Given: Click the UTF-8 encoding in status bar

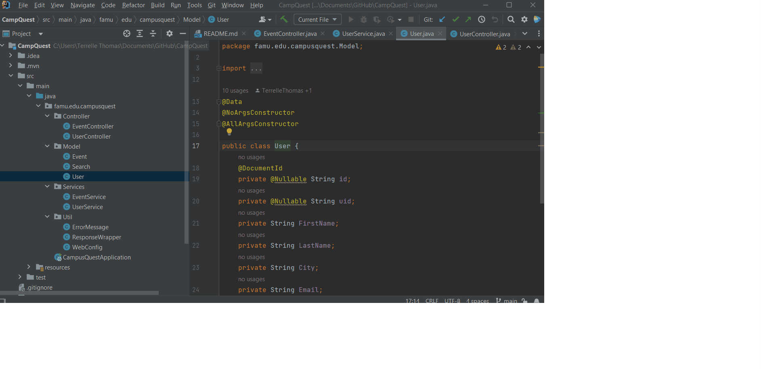Looking at the screenshot, I should point(452,301).
